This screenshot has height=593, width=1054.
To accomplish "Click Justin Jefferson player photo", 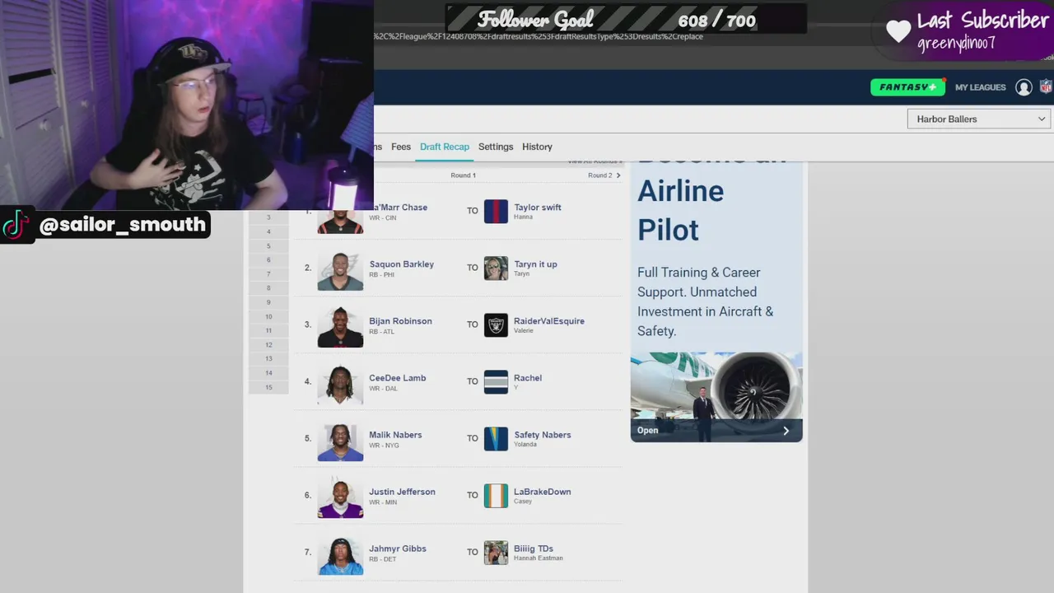I will click(x=340, y=498).
